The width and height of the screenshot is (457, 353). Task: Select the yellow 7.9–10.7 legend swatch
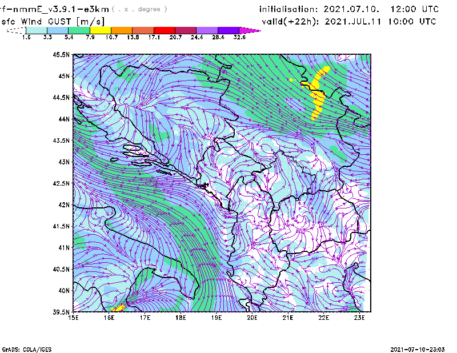101,30
